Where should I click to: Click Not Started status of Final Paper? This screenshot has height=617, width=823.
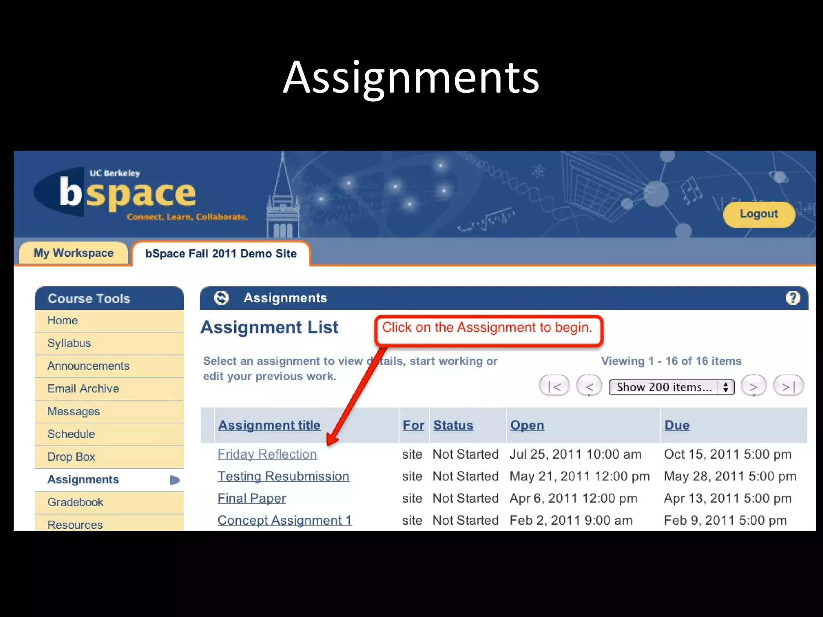click(x=465, y=499)
